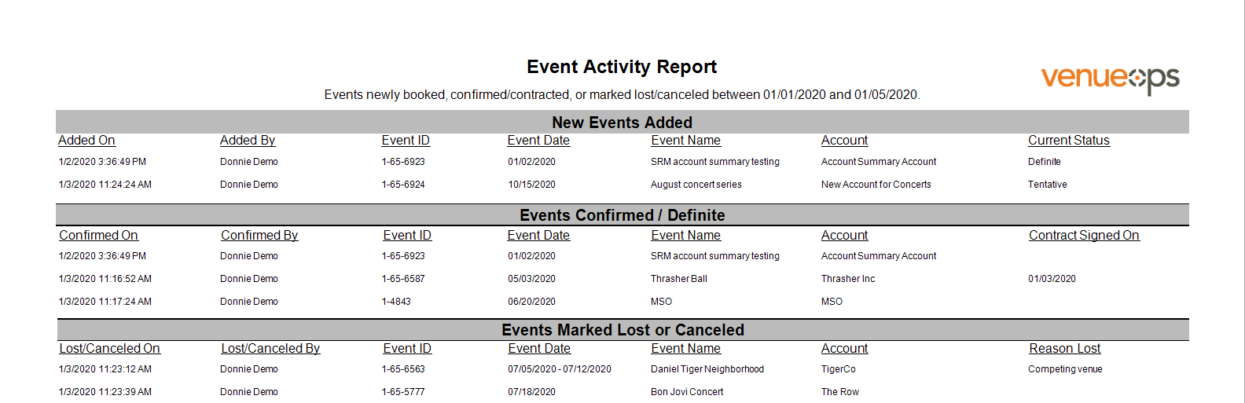1245x403 pixels.
Task: Click the Bon Jovi Concert event name
Action: pyautogui.click(x=687, y=392)
